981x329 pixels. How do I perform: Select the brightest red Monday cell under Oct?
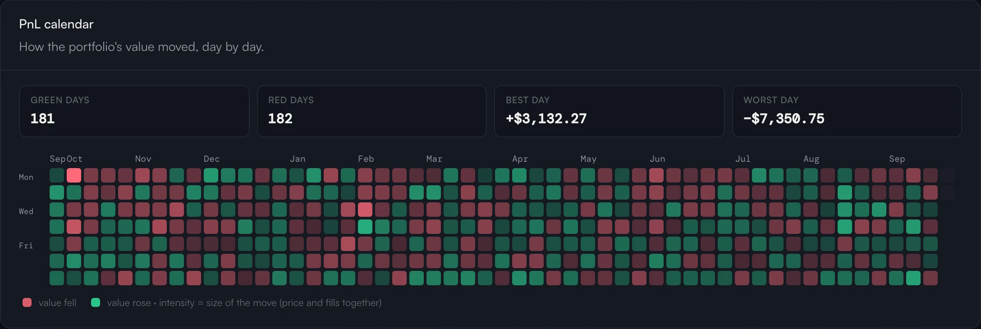pyautogui.click(x=74, y=175)
